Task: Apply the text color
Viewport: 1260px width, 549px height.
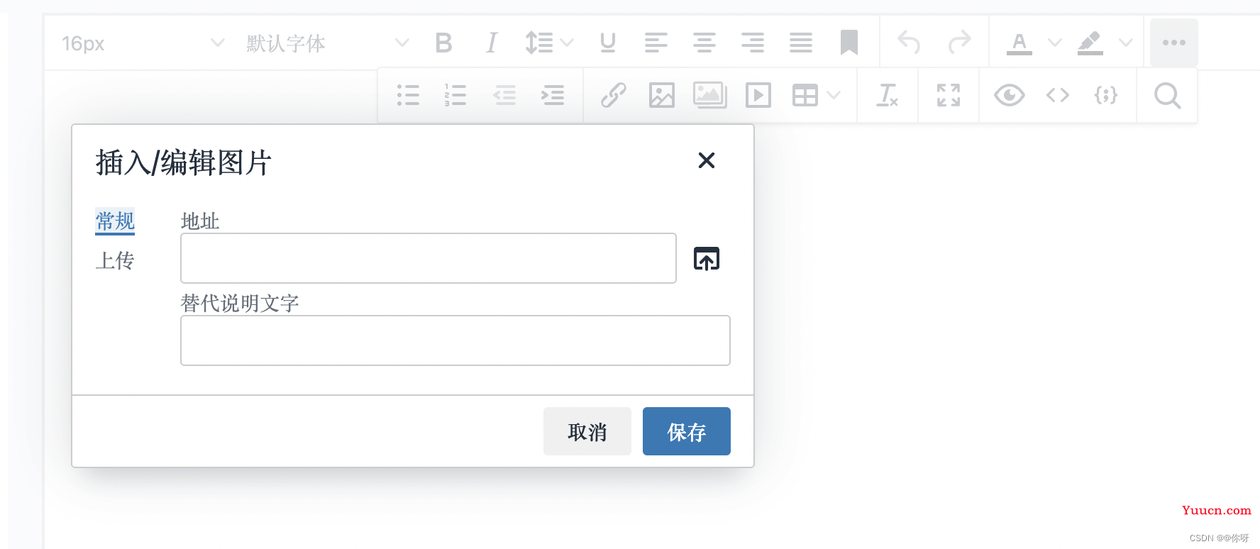Action: point(1019,43)
